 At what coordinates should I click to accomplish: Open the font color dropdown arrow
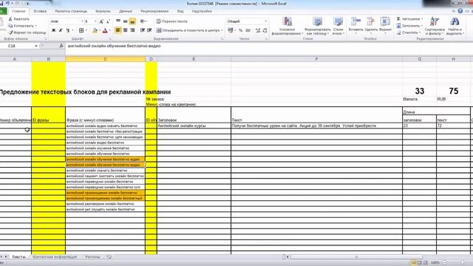(x=109, y=30)
